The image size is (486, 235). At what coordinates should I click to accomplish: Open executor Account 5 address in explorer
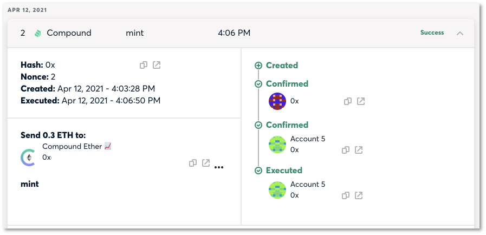point(359,195)
